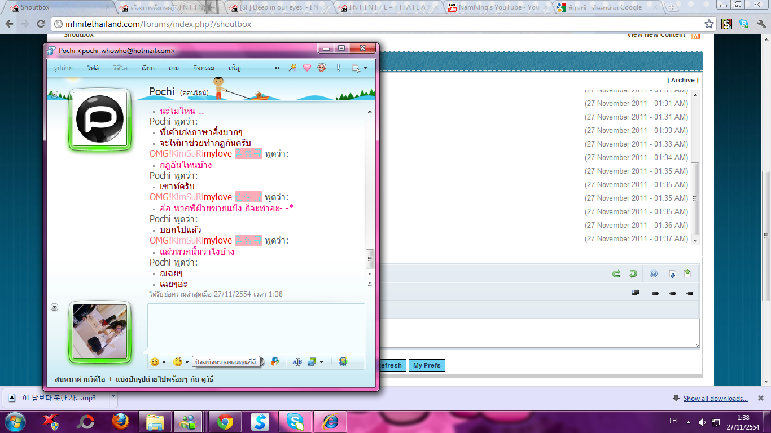Click the pink heart icon in Messenger toolbar
The height and width of the screenshot is (433, 771).
307,68
